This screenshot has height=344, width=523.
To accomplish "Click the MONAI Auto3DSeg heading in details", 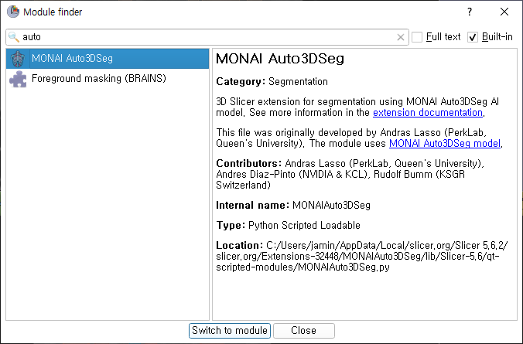I will pos(280,59).
